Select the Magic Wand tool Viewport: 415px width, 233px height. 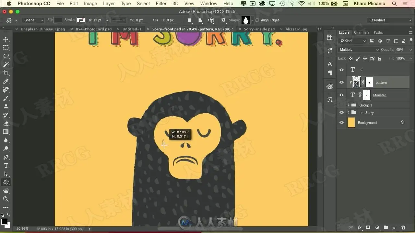[6, 64]
